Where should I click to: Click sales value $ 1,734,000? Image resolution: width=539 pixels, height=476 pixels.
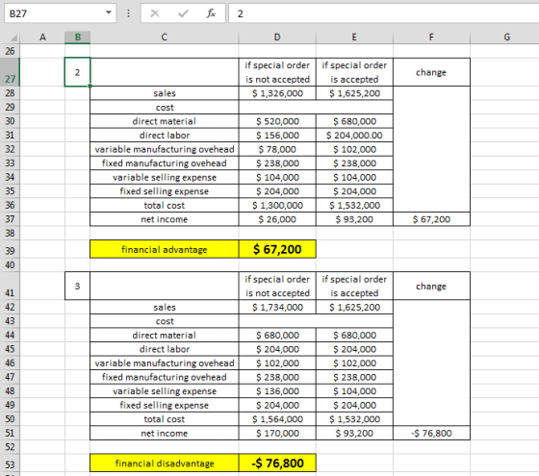(277, 307)
